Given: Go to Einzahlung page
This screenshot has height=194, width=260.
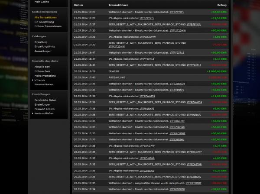Looking at the screenshot, I should pos(41,42).
